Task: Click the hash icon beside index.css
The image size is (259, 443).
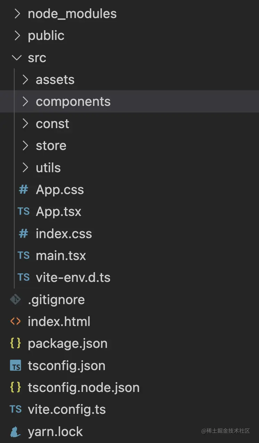Action: (x=23, y=234)
